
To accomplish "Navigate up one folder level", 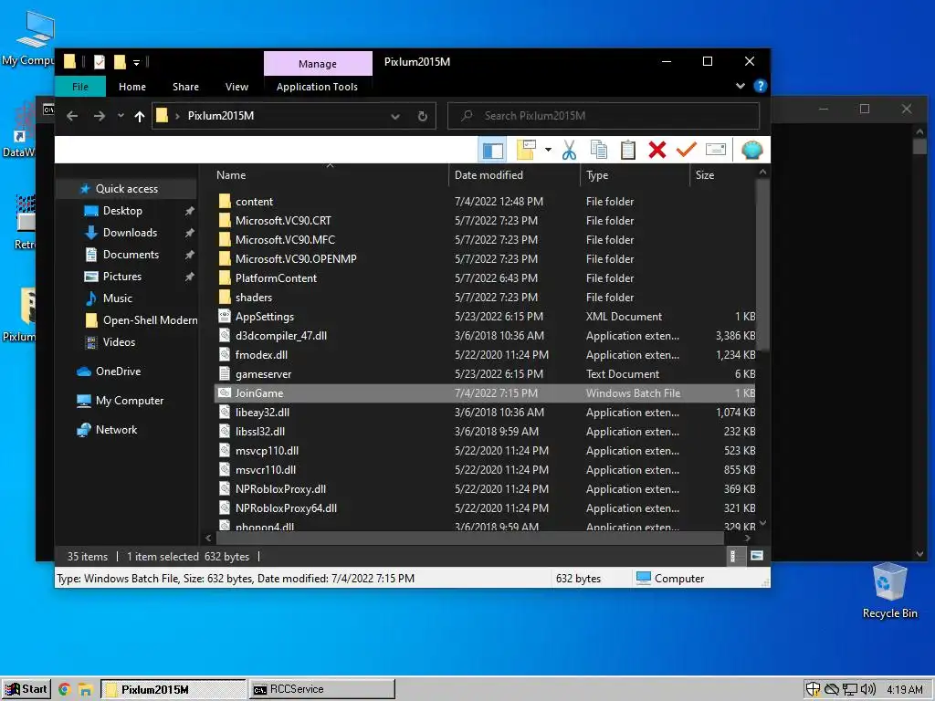I will click(140, 116).
